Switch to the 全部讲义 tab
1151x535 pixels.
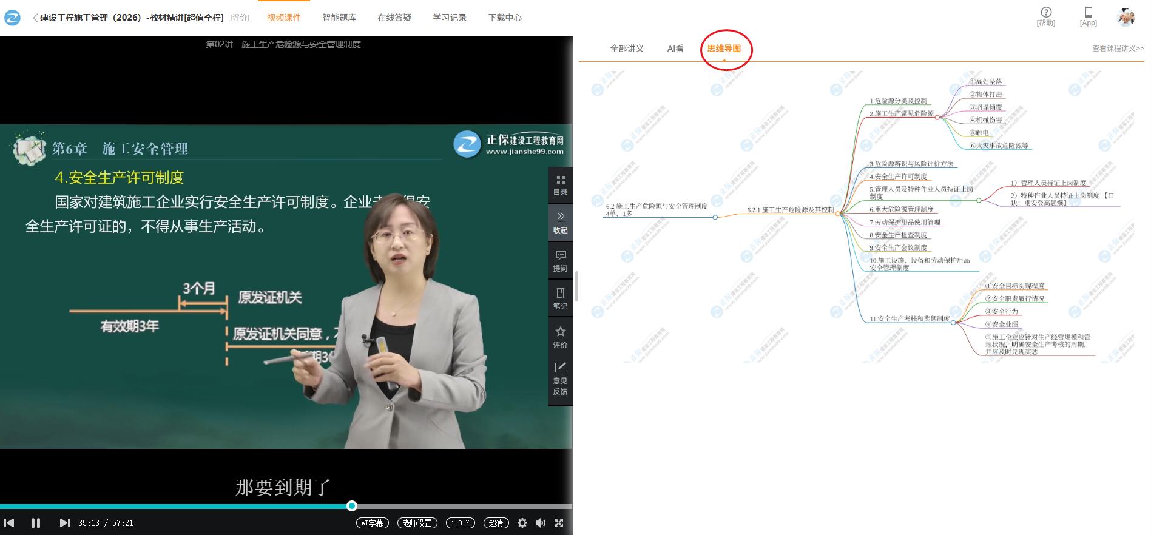627,49
